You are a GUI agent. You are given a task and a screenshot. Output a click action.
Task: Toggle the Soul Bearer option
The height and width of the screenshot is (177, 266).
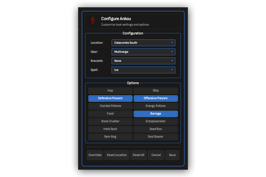156,136
